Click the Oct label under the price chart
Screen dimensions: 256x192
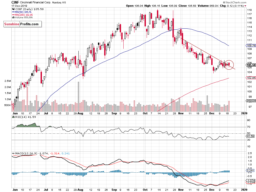click(145, 113)
